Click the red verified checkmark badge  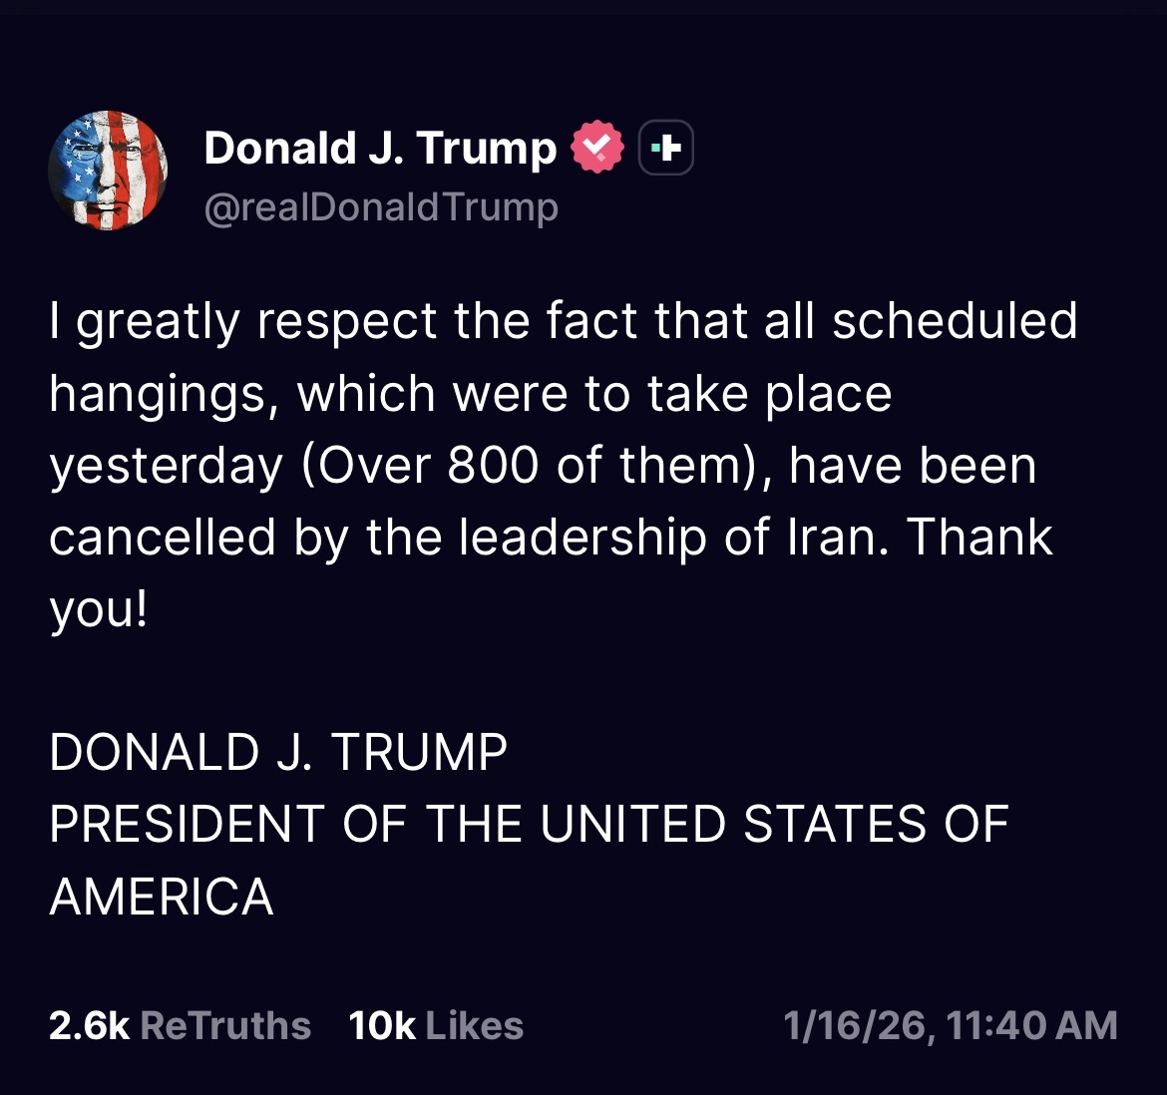coord(596,149)
